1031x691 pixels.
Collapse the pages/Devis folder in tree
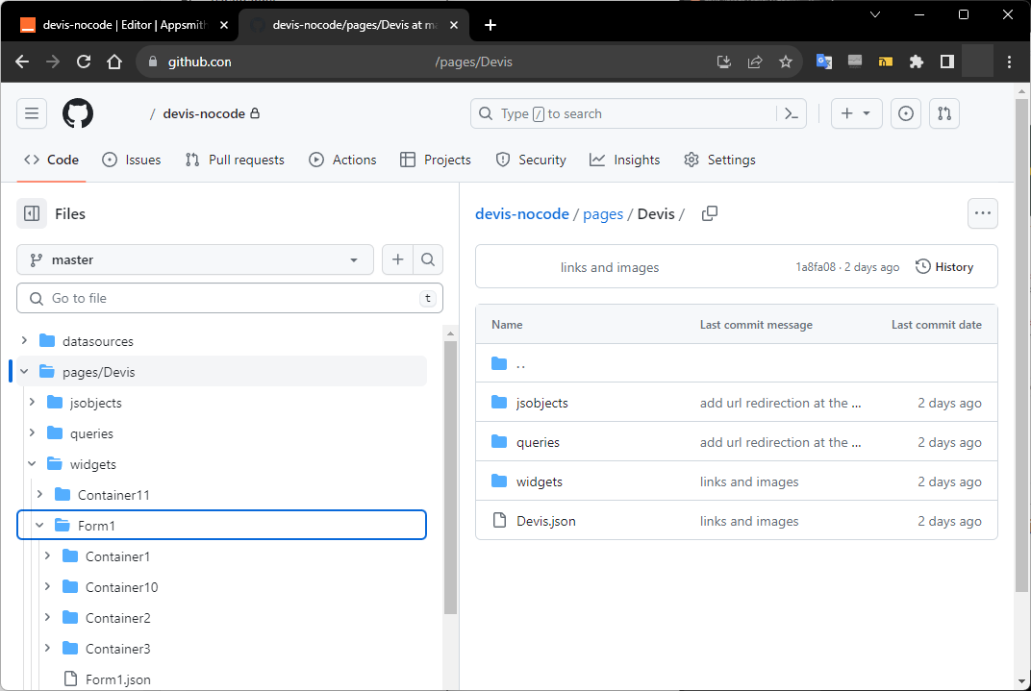[24, 371]
